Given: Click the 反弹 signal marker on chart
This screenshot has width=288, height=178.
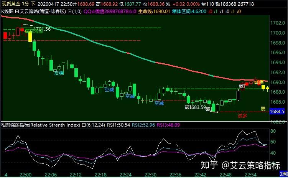Looking at the screenshot, I should pos(58,73).
